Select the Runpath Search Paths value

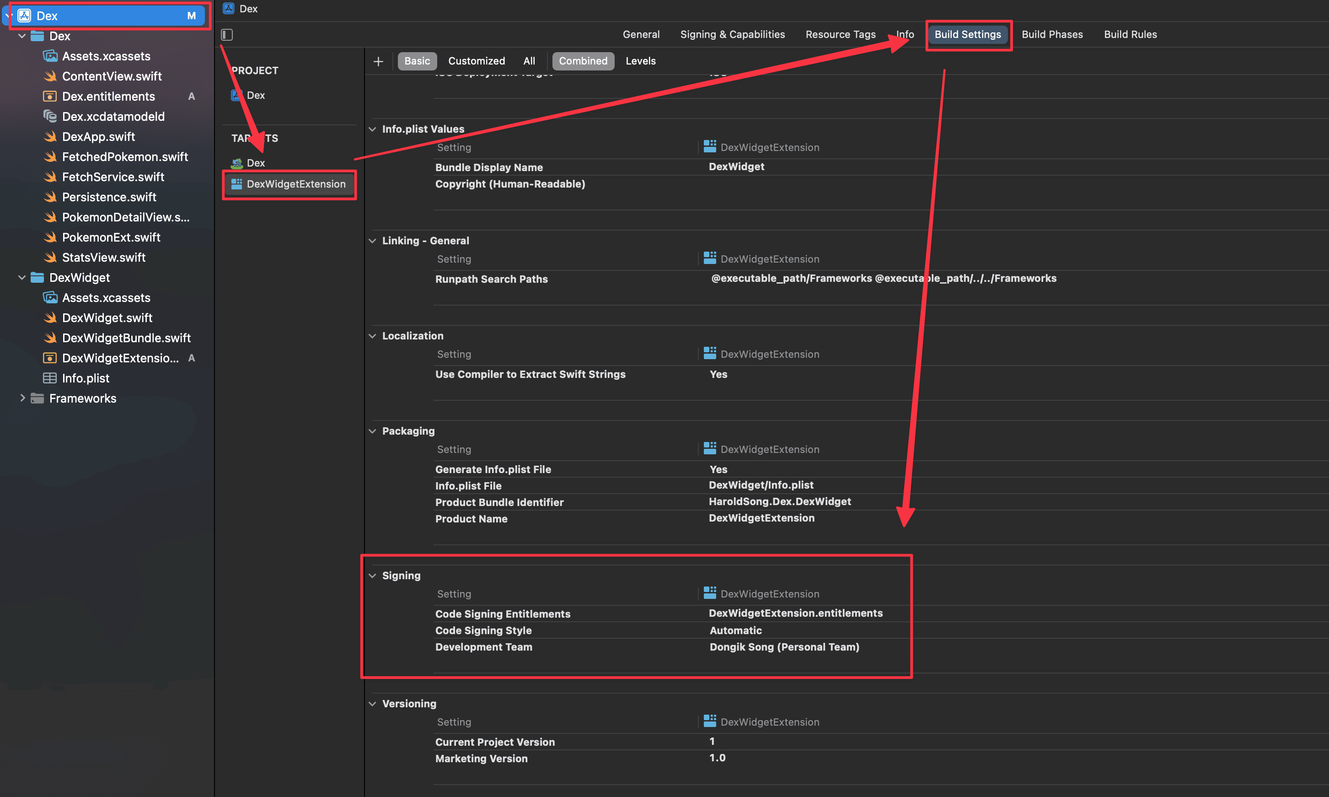[x=884, y=278]
